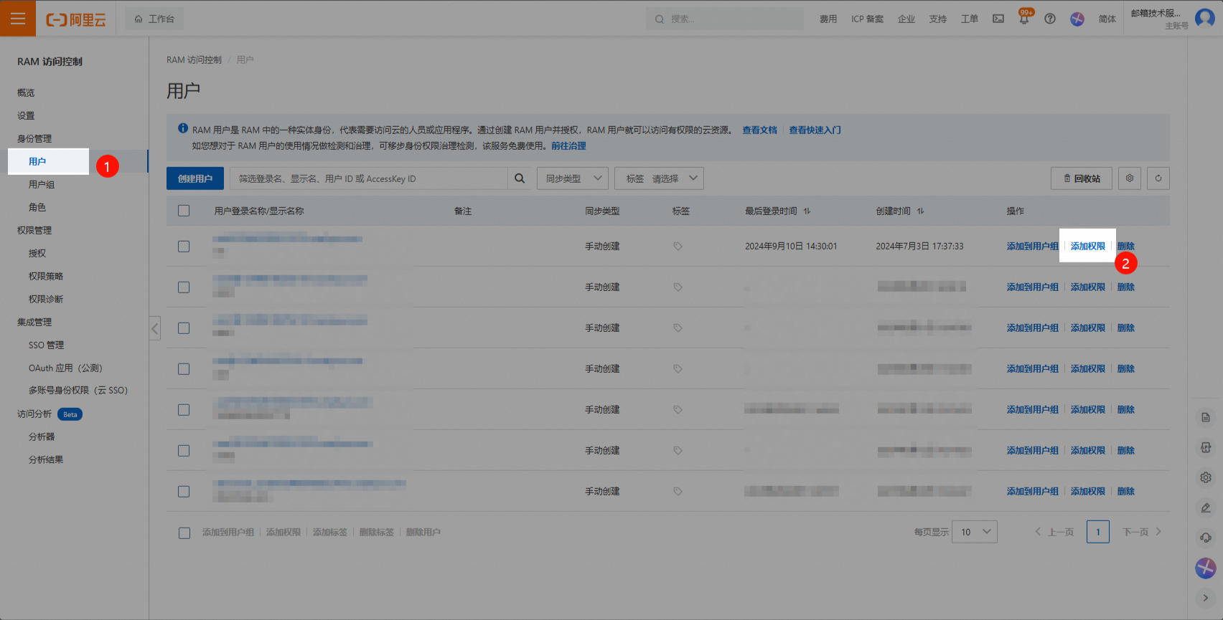Viewport: 1223px width, 620px height.
Task: Open 授权 in the sidebar
Action: point(37,253)
